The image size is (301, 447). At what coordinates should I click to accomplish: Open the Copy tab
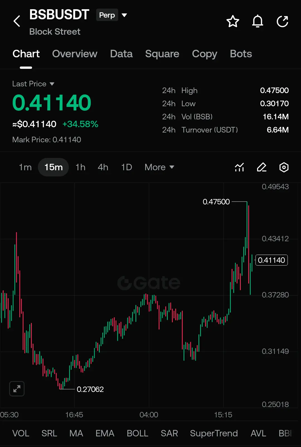pyautogui.click(x=205, y=54)
